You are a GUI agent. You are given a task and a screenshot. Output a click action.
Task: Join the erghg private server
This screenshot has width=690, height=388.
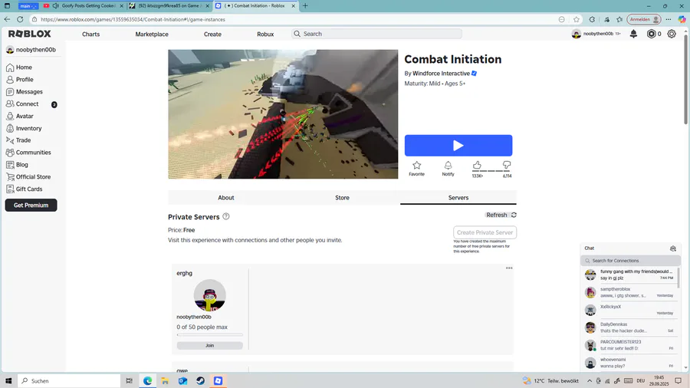[209, 346]
